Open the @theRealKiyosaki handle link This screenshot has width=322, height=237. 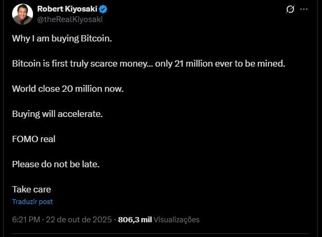coord(69,19)
